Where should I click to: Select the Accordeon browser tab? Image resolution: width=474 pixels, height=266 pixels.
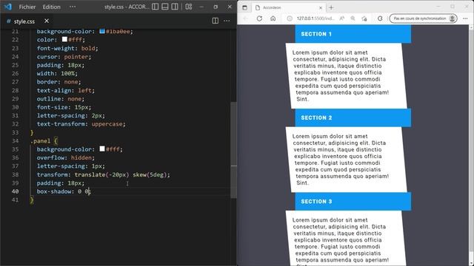click(x=287, y=7)
